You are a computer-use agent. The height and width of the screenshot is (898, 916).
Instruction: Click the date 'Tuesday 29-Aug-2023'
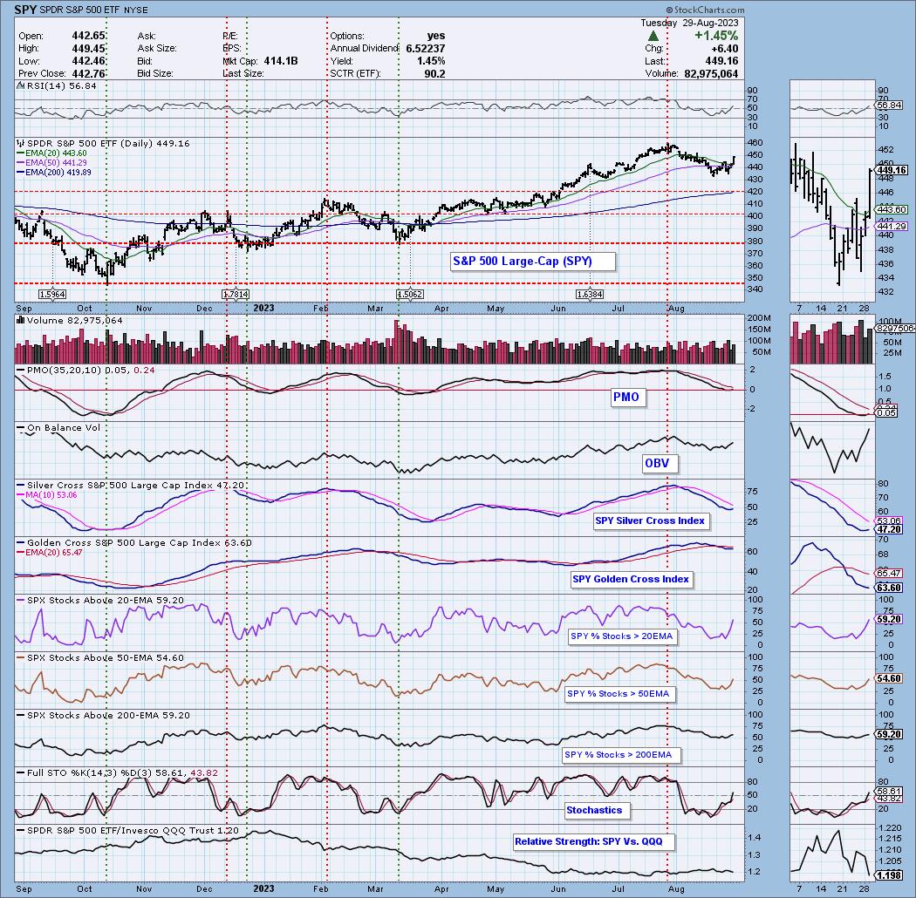point(689,23)
